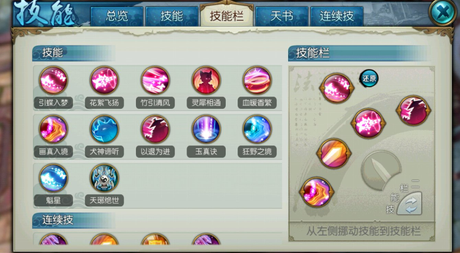Image resolution: width=460 pixels, height=253 pixels.
Task: Click the 以退为进 skill label
Action: (x=155, y=151)
